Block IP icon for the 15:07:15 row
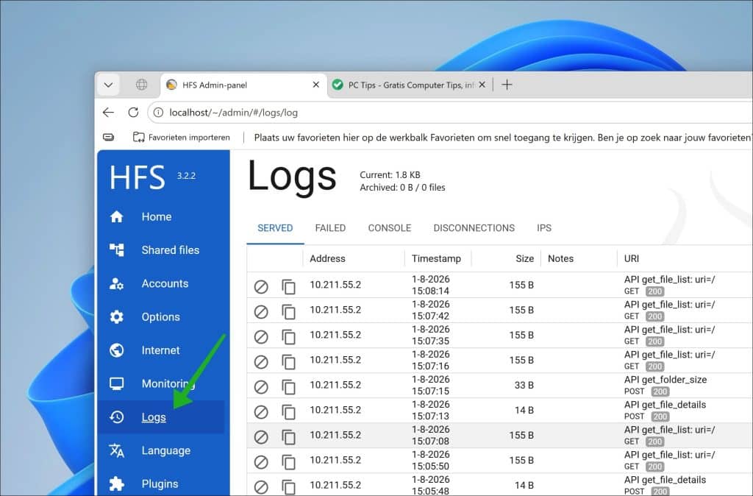 tap(261, 387)
